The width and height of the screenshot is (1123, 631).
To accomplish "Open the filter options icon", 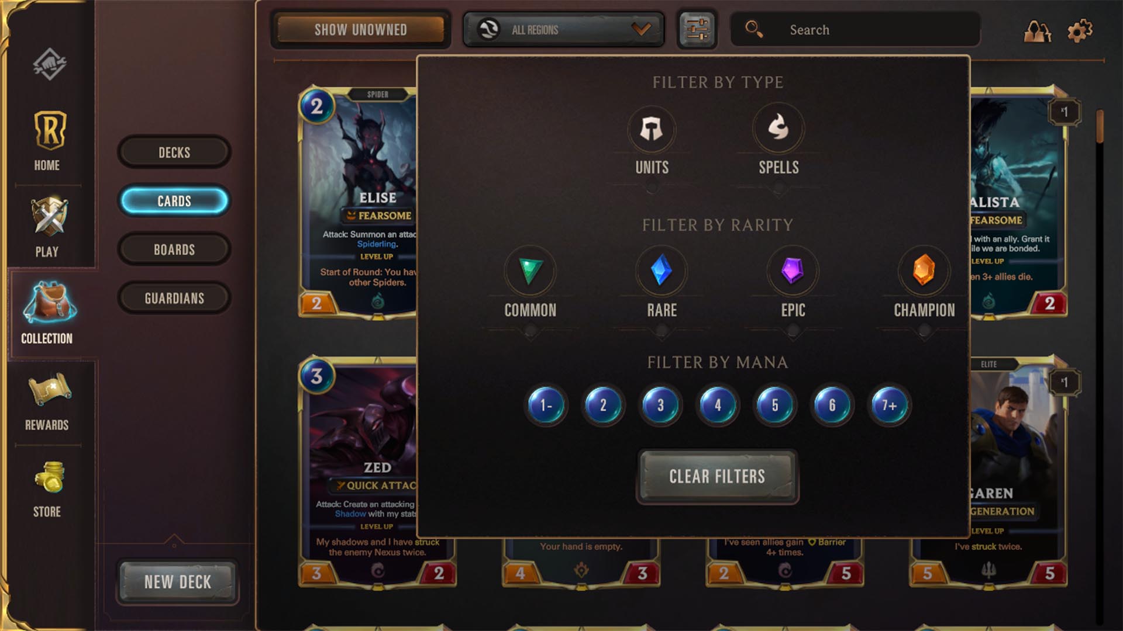I will tap(697, 29).
